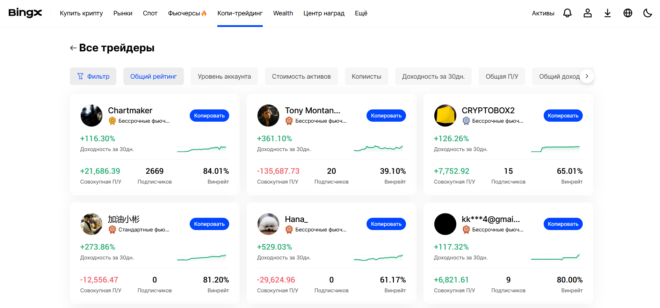Toggle dark mode with moon icon
The width and height of the screenshot is (660, 308).
[x=648, y=13]
